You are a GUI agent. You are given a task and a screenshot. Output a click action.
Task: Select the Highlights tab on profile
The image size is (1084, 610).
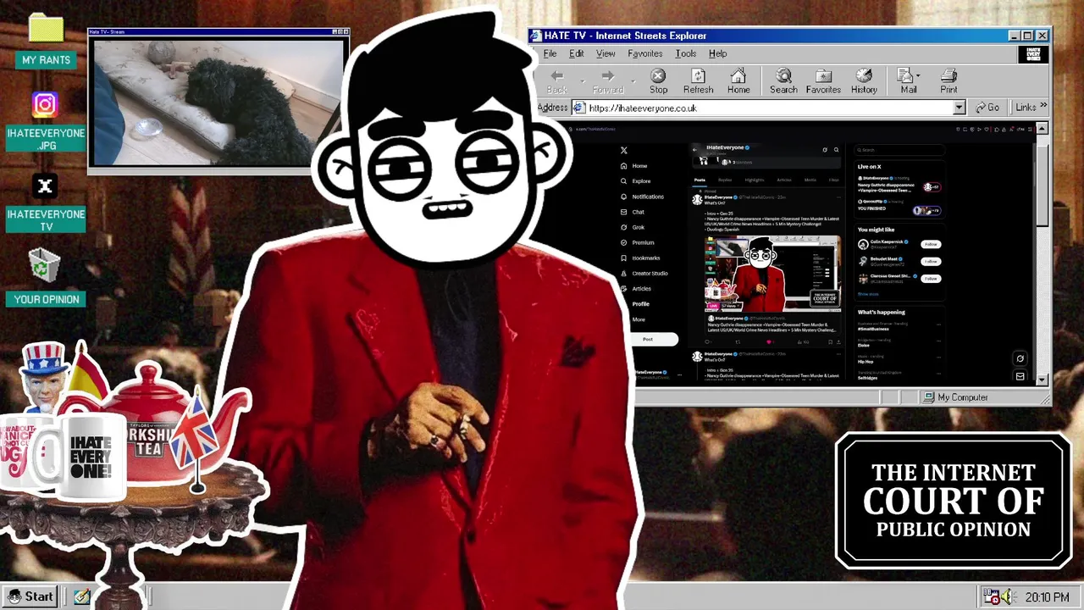[x=754, y=180]
